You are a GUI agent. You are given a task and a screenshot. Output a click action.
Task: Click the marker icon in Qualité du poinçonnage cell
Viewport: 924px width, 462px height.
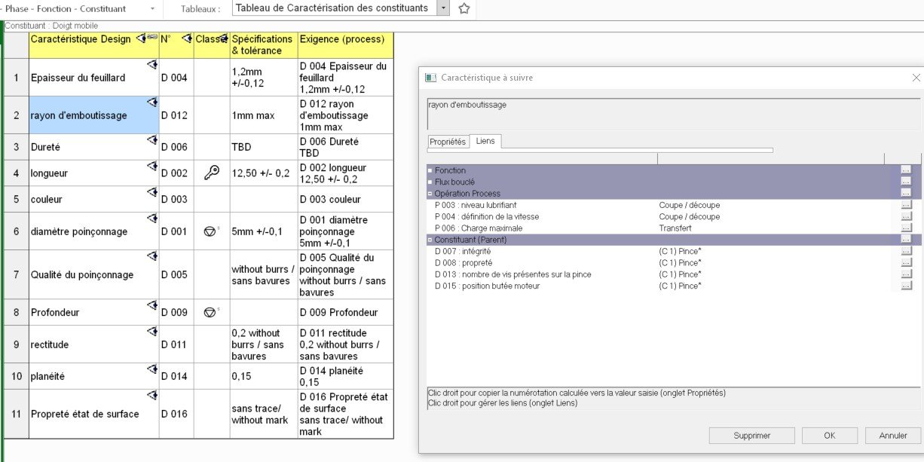pos(152,255)
